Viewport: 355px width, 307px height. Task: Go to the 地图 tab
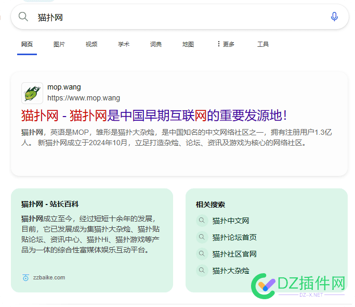coord(188,44)
